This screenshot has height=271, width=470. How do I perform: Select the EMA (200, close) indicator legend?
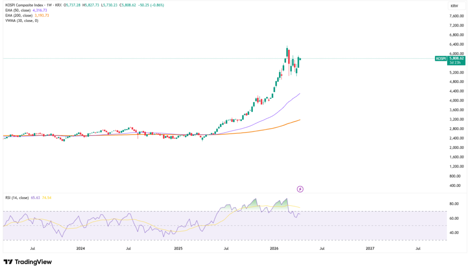pyautogui.click(x=19, y=15)
